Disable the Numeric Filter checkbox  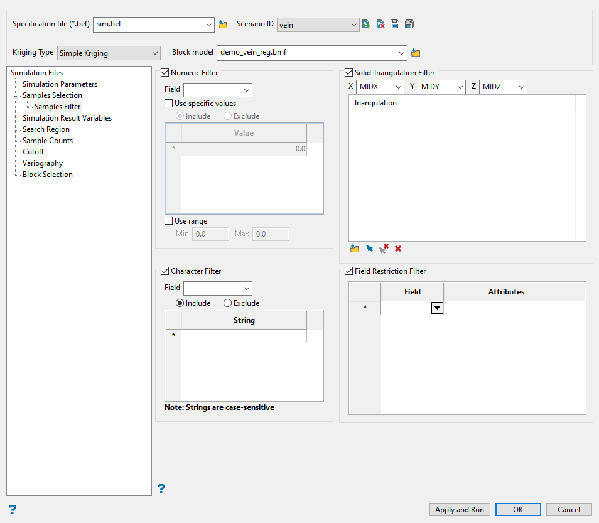(x=166, y=73)
